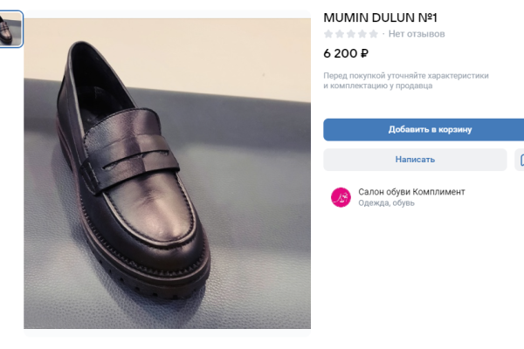Open the Салон обуви Комплимент shop link
The width and height of the screenshot is (524, 349).
click(x=411, y=191)
